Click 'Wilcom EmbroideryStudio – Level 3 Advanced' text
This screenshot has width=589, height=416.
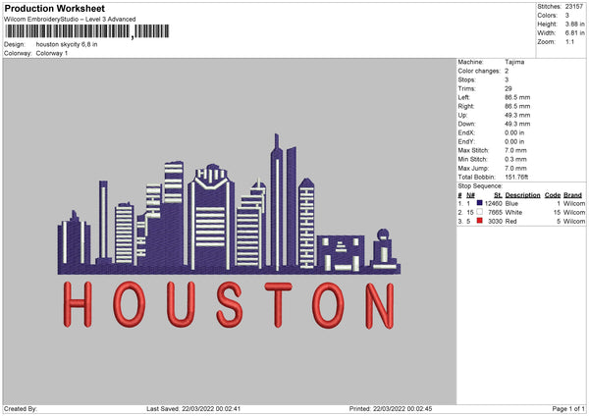tap(70, 20)
